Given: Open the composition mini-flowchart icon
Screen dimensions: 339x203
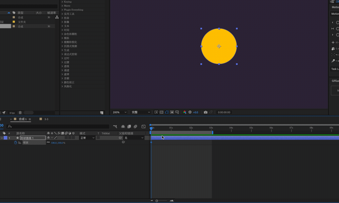Looking at the screenshot, I should pos(115,127).
